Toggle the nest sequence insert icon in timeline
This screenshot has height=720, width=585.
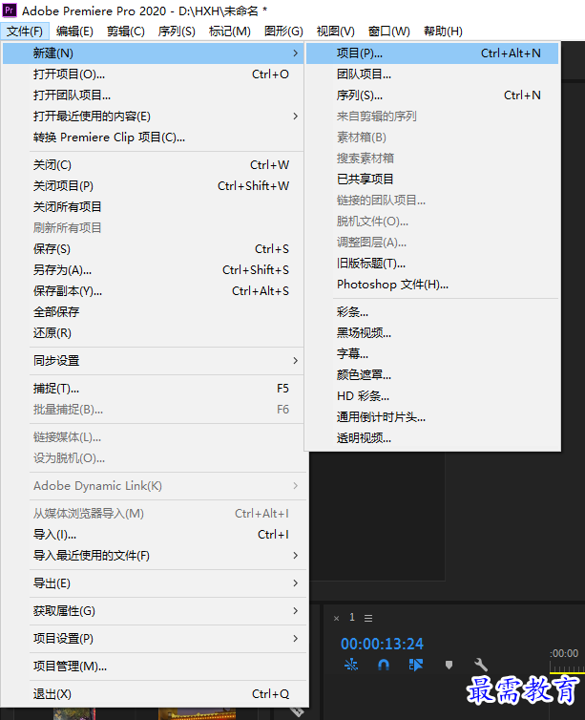click(351, 665)
